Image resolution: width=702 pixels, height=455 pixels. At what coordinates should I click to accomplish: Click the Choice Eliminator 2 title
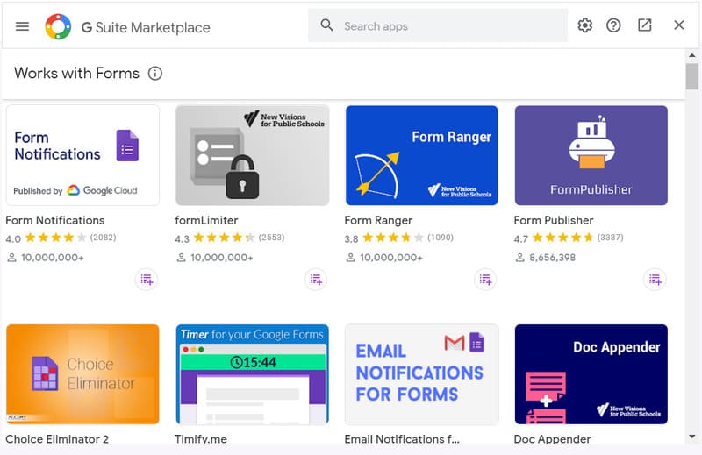(57, 439)
